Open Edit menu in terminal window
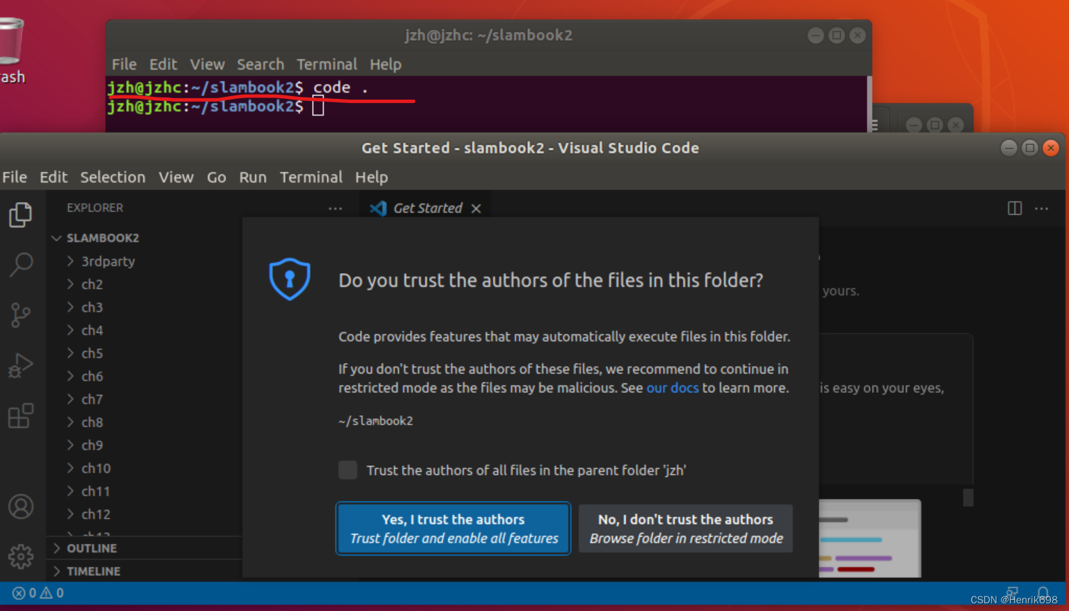Image resolution: width=1069 pixels, height=611 pixels. (164, 64)
